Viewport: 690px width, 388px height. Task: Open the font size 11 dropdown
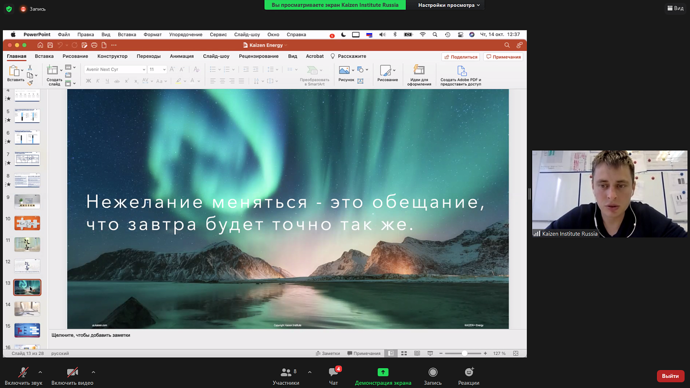(x=164, y=69)
